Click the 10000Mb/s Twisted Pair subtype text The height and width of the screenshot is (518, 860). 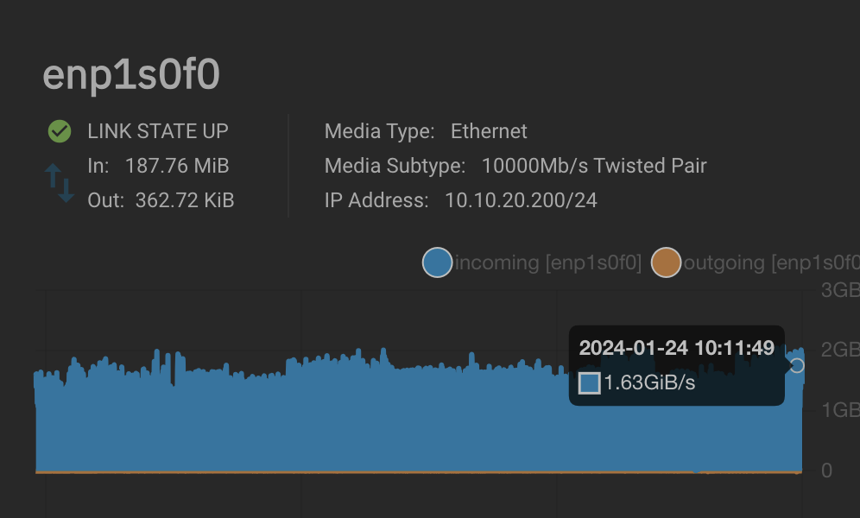tap(594, 166)
